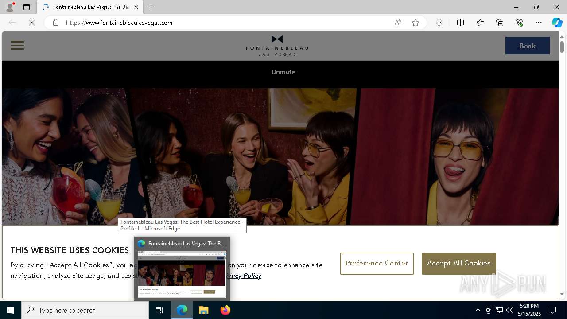567x319 pixels.
Task: Open the Copilot sidebar
Action: pos(557,23)
